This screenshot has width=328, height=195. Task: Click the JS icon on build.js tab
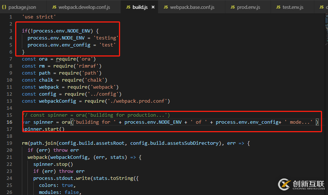coord(128,7)
